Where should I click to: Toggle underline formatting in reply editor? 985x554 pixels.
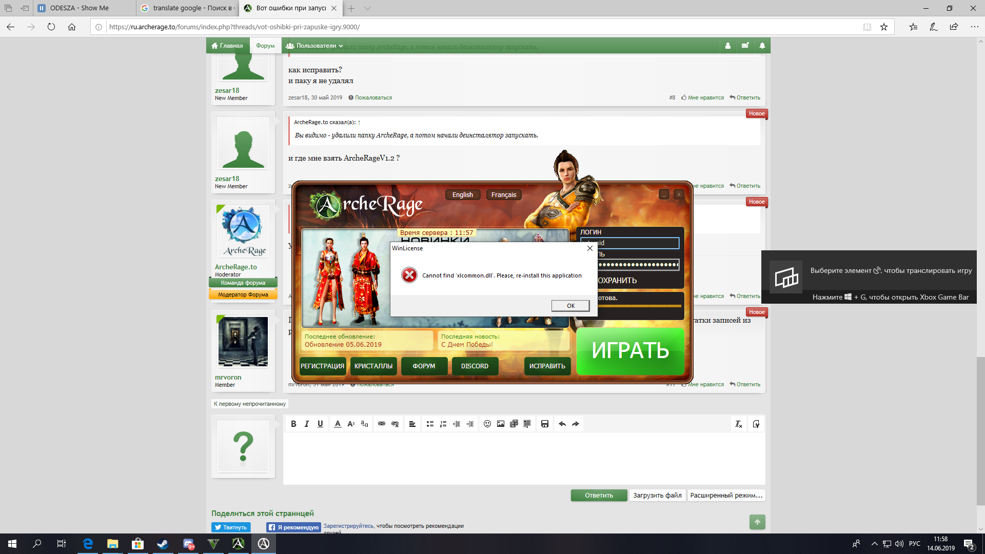click(x=320, y=424)
